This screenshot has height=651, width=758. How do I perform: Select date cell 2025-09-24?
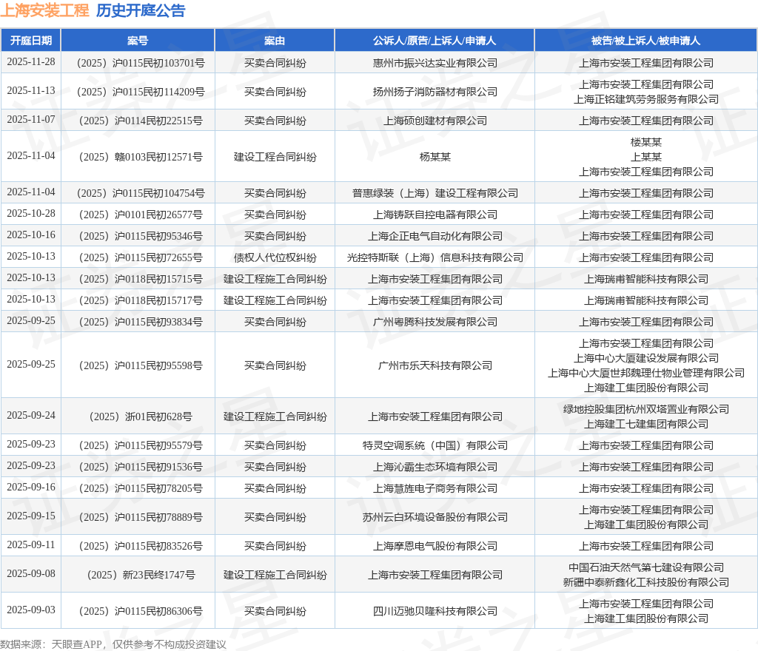[31, 415]
